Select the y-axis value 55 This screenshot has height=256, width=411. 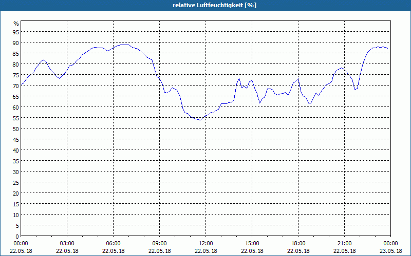[x=16, y=118]
